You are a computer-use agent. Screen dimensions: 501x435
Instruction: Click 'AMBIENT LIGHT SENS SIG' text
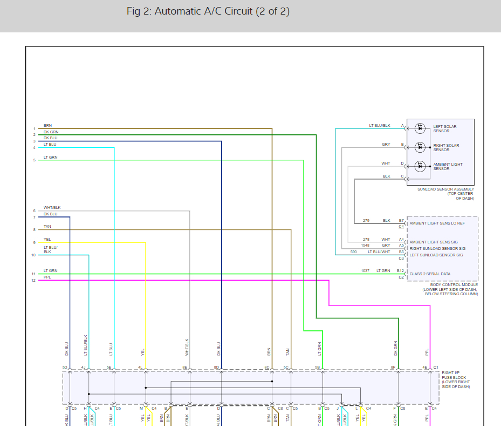[x=434, y=242]
